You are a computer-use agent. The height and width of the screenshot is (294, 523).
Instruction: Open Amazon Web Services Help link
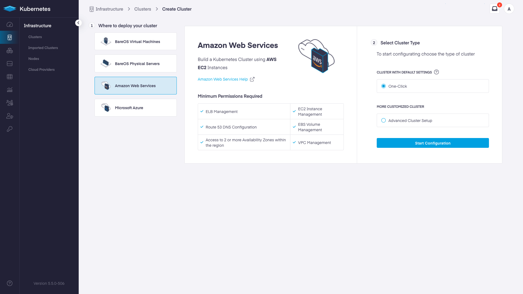(223, 79)
